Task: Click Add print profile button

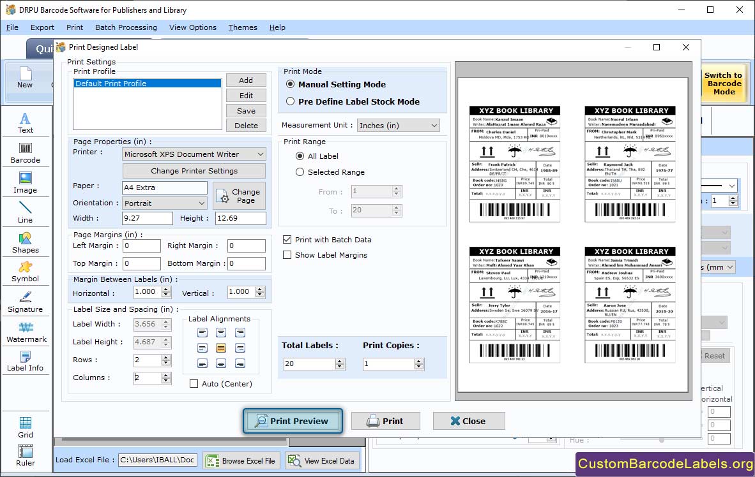Action: click(x=246, y=80)
